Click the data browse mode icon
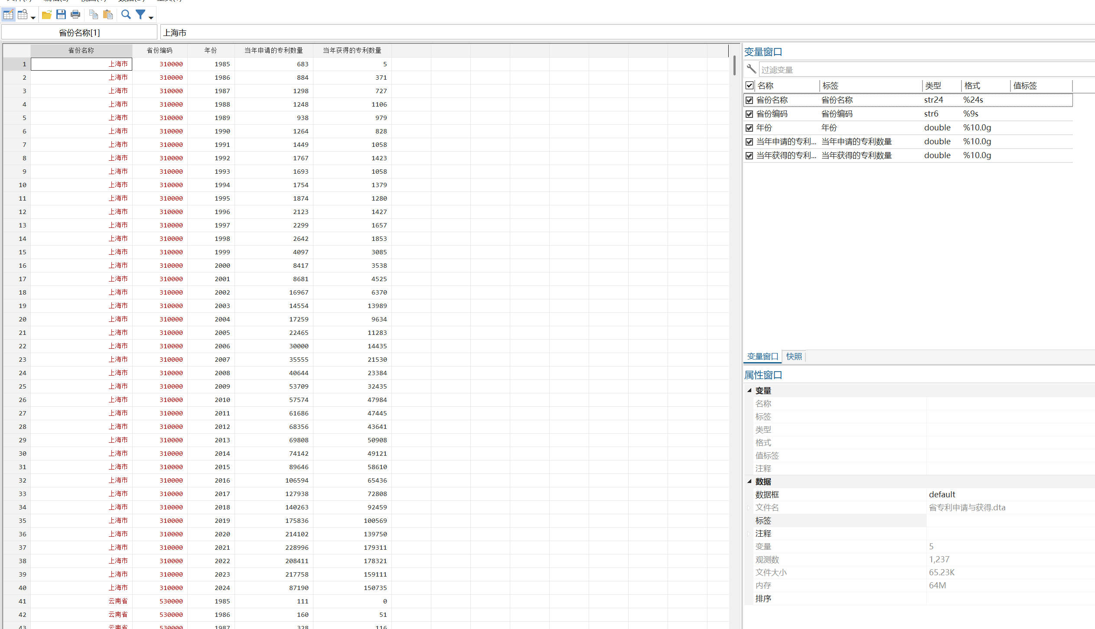 tap(23, 15)
